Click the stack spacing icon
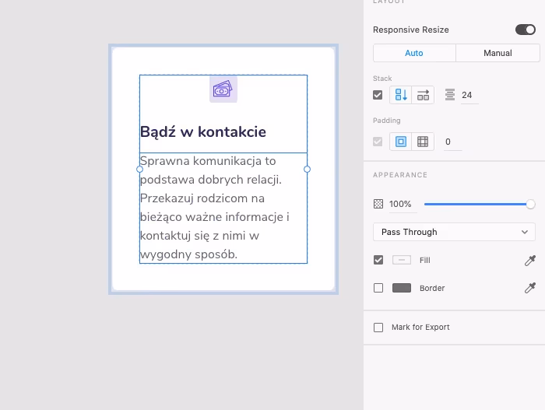The height and width of the screenshot is (410, 545). (450, 95)
